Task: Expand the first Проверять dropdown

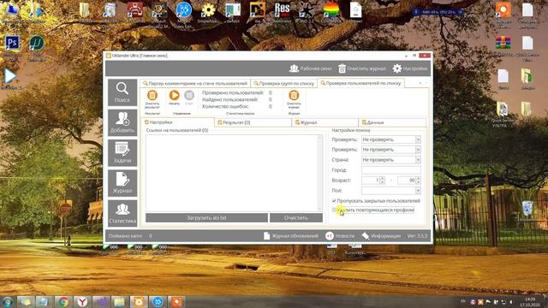Action: click(x=418, y=139)
